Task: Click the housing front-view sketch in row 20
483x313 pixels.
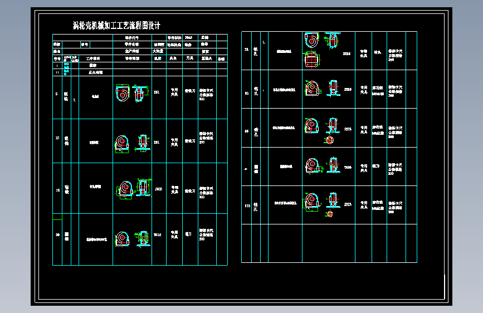Action: tap(122, 238)
